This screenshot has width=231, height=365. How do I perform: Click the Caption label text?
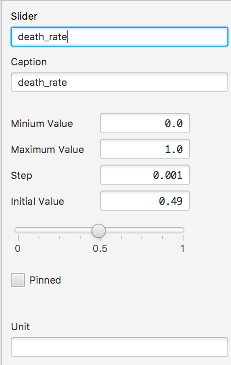[29, 62]
